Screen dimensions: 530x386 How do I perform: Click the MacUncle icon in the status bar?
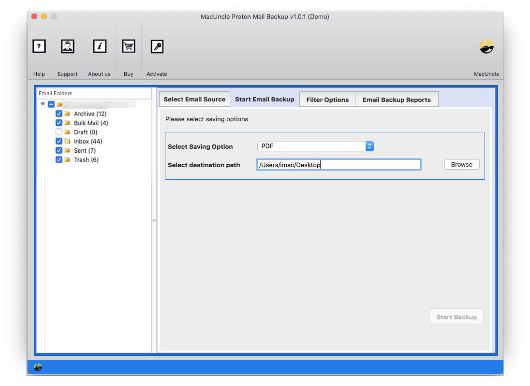pos(38,367)
